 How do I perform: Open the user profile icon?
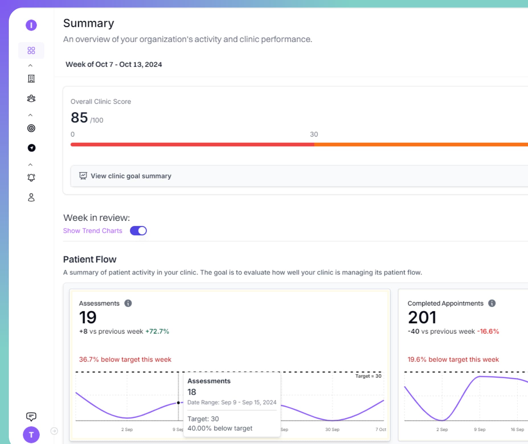(31, 197)
